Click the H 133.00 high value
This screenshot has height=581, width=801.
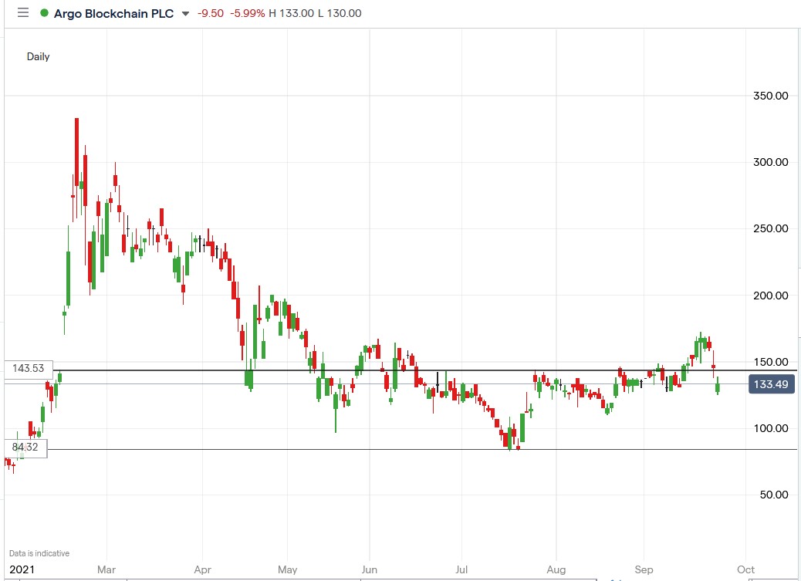291,13
